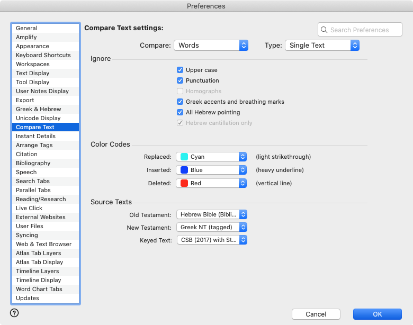This screenshot has width=413, height=325.
Task: Open the Type Single Text dropdown
Action: click(x=322, y=46)
